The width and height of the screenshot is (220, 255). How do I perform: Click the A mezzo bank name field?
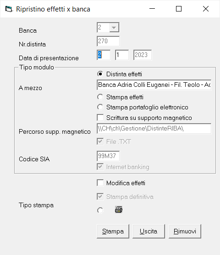point(154,85)
